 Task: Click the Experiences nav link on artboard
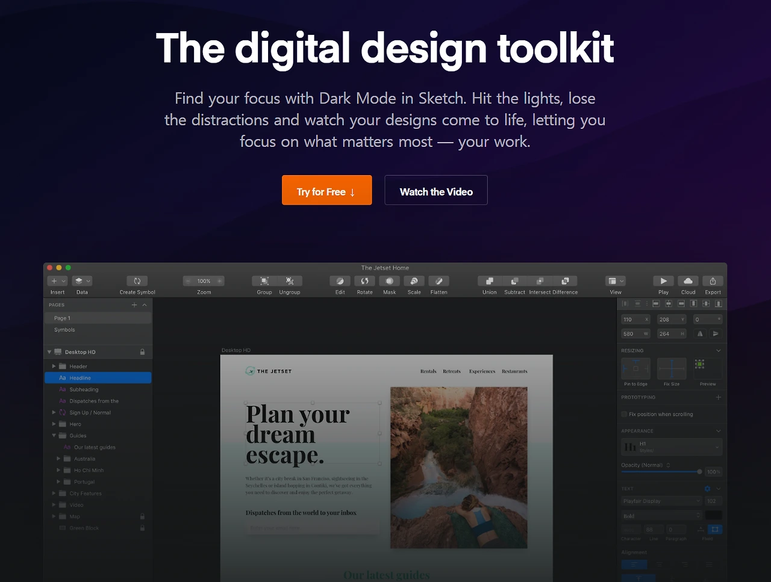point(482,371)
